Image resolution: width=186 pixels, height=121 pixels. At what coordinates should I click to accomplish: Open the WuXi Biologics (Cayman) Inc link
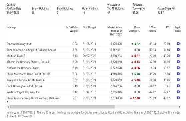(x=23, y=92)
